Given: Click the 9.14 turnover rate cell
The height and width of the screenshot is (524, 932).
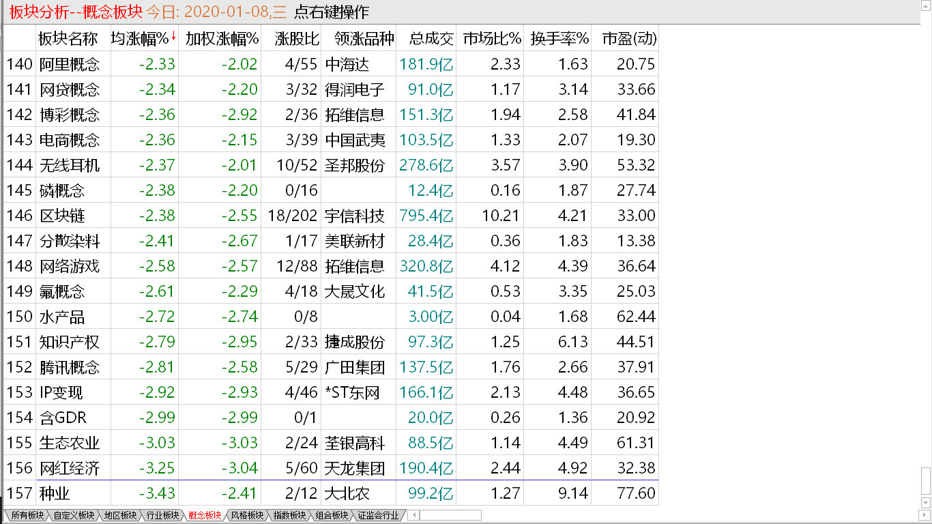Looking at the screenshot, I should tap(573, 493).
